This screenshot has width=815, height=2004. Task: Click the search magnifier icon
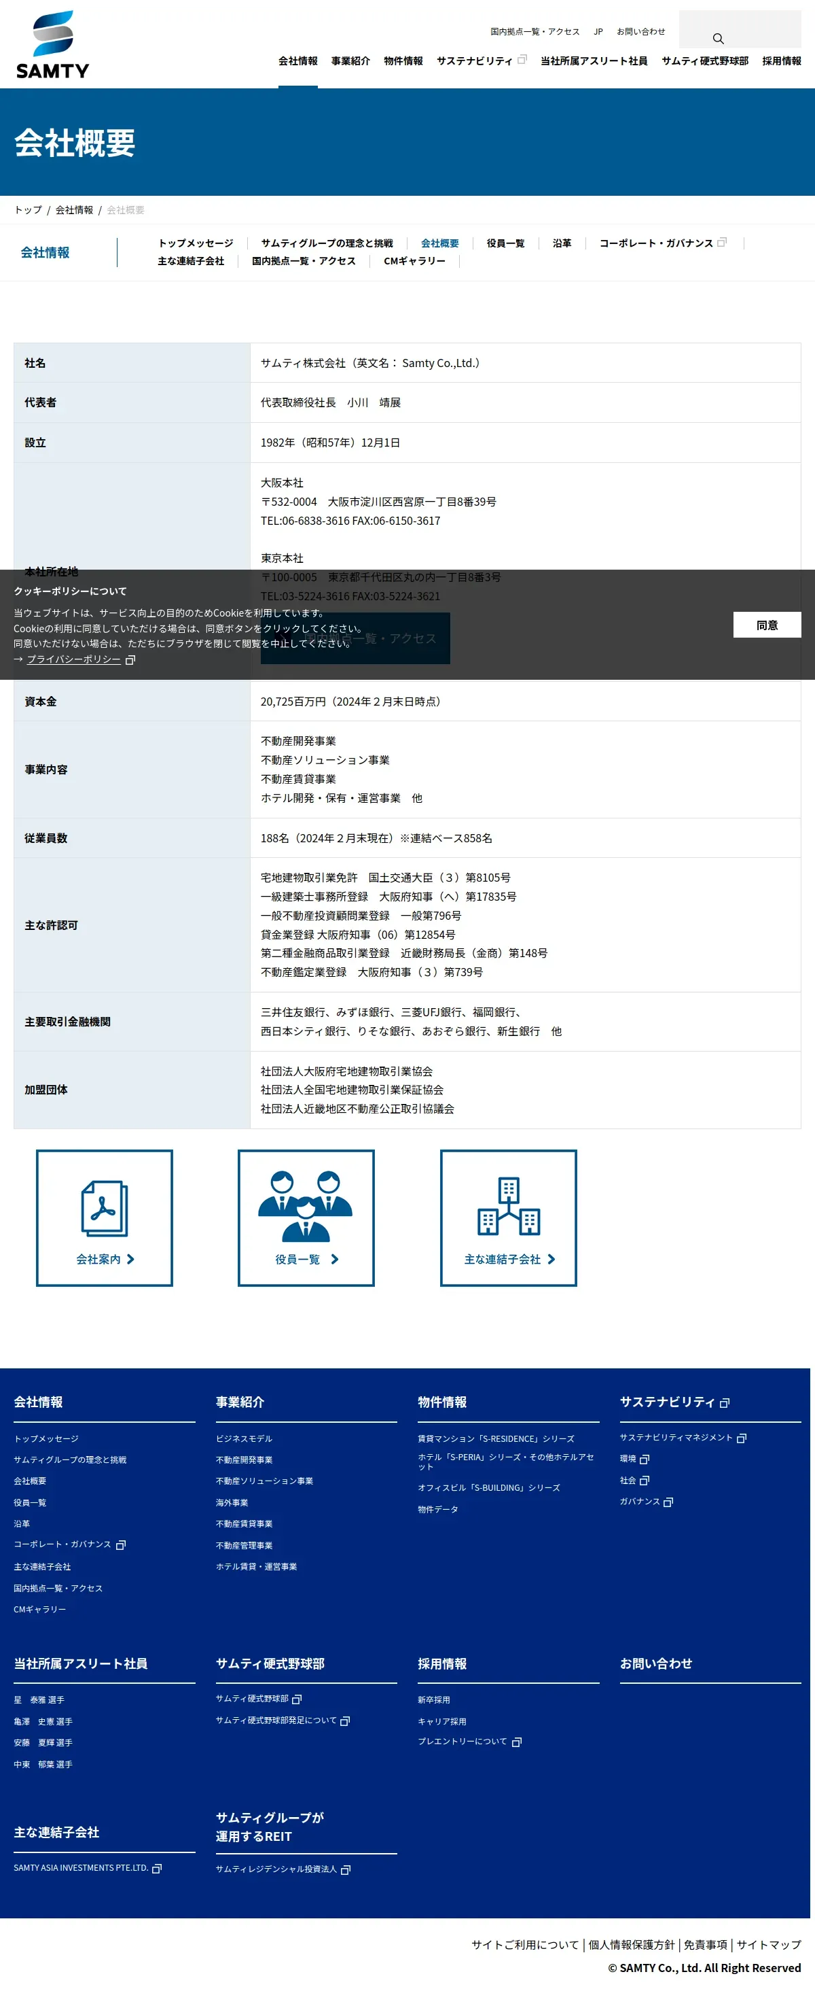pyautogui.click(x=718, y=38)
